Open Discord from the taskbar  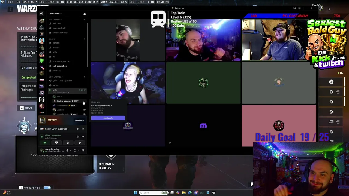196,193
